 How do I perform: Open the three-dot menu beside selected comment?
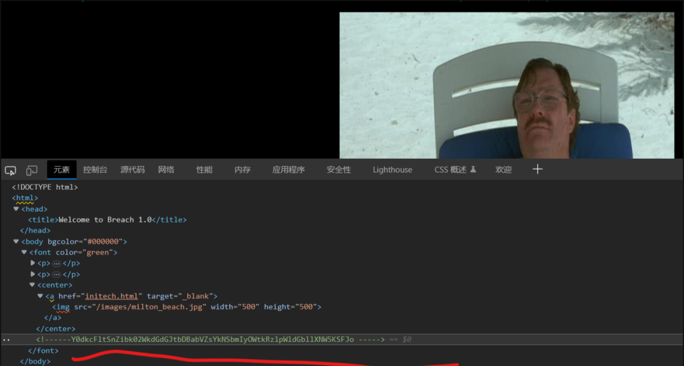click(x=6, y=339)
